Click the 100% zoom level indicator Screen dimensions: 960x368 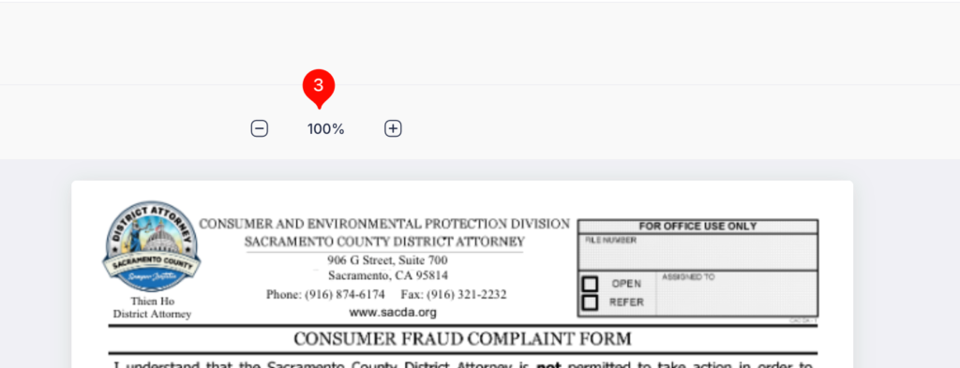click(325, 129)
